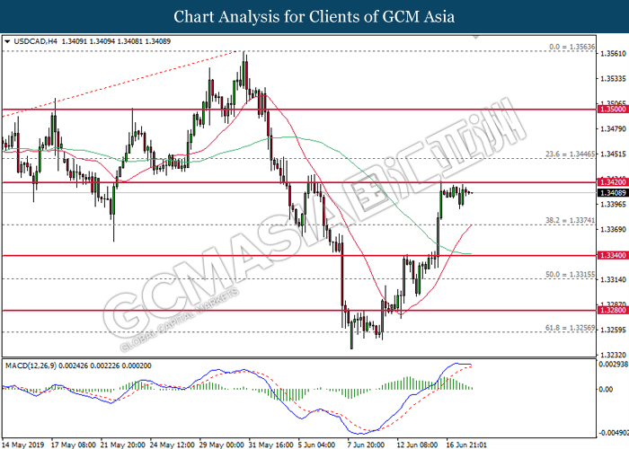The image size is (629, 449).
Task: Click the red 1.35000 price label
Action: point(613,109)
